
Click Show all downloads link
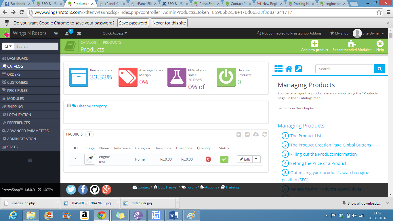(x=364, y=203)
